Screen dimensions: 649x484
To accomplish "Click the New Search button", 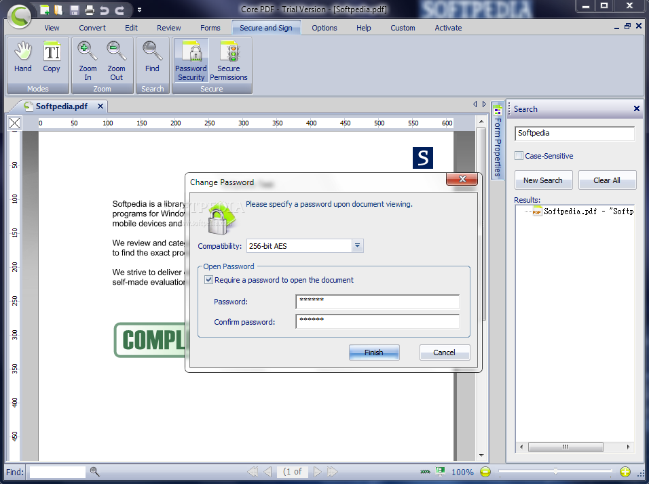I will pyautogui.click(x=544, y=180).
